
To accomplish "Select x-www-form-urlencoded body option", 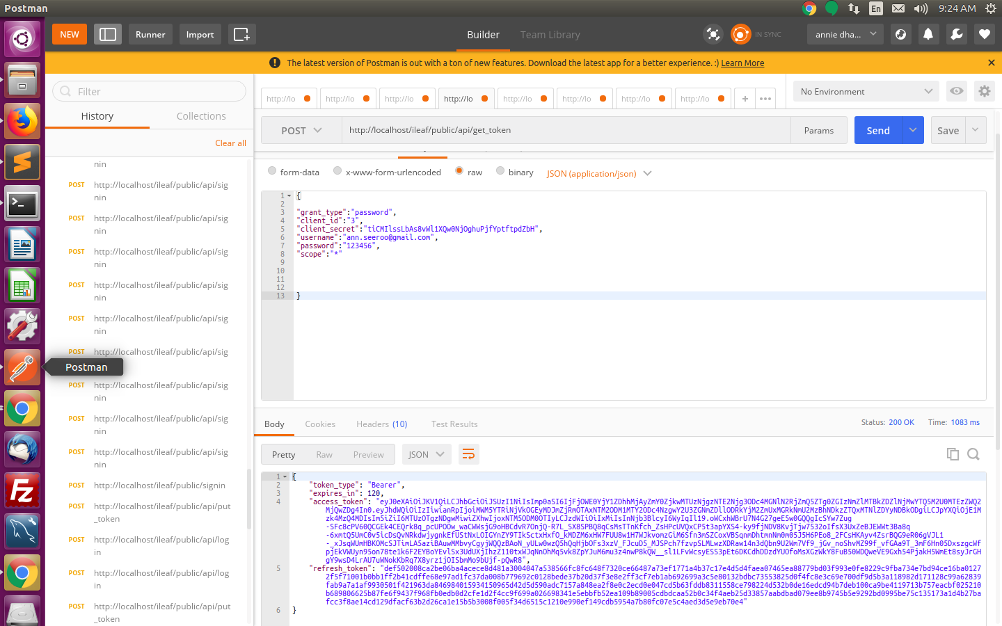I will (x=337, y=171).
